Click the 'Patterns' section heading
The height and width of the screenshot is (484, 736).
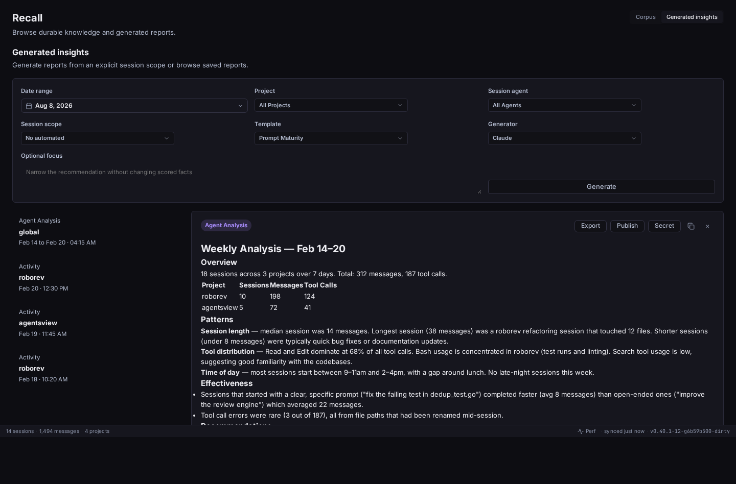[x=217, y=320]
